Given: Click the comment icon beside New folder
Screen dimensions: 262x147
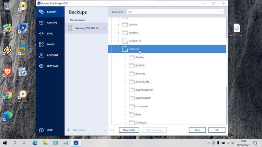Looking at the screenshot, I should pos(112,130).
